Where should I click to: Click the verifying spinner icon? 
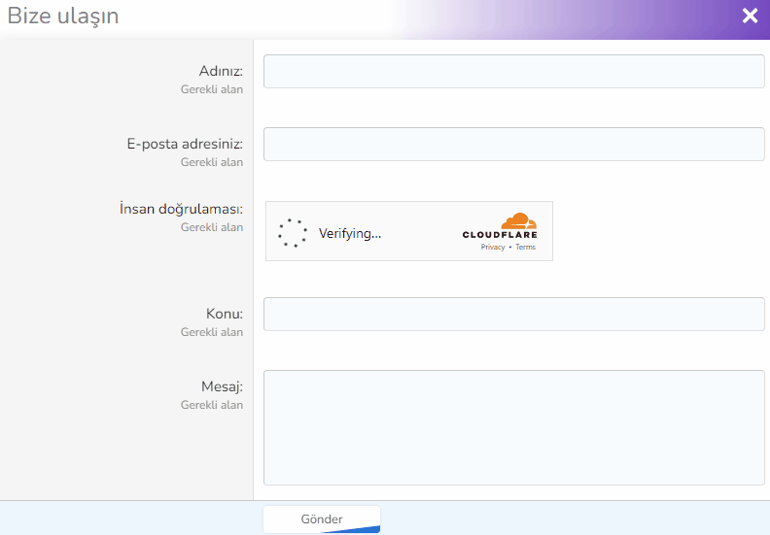point(292,233)
